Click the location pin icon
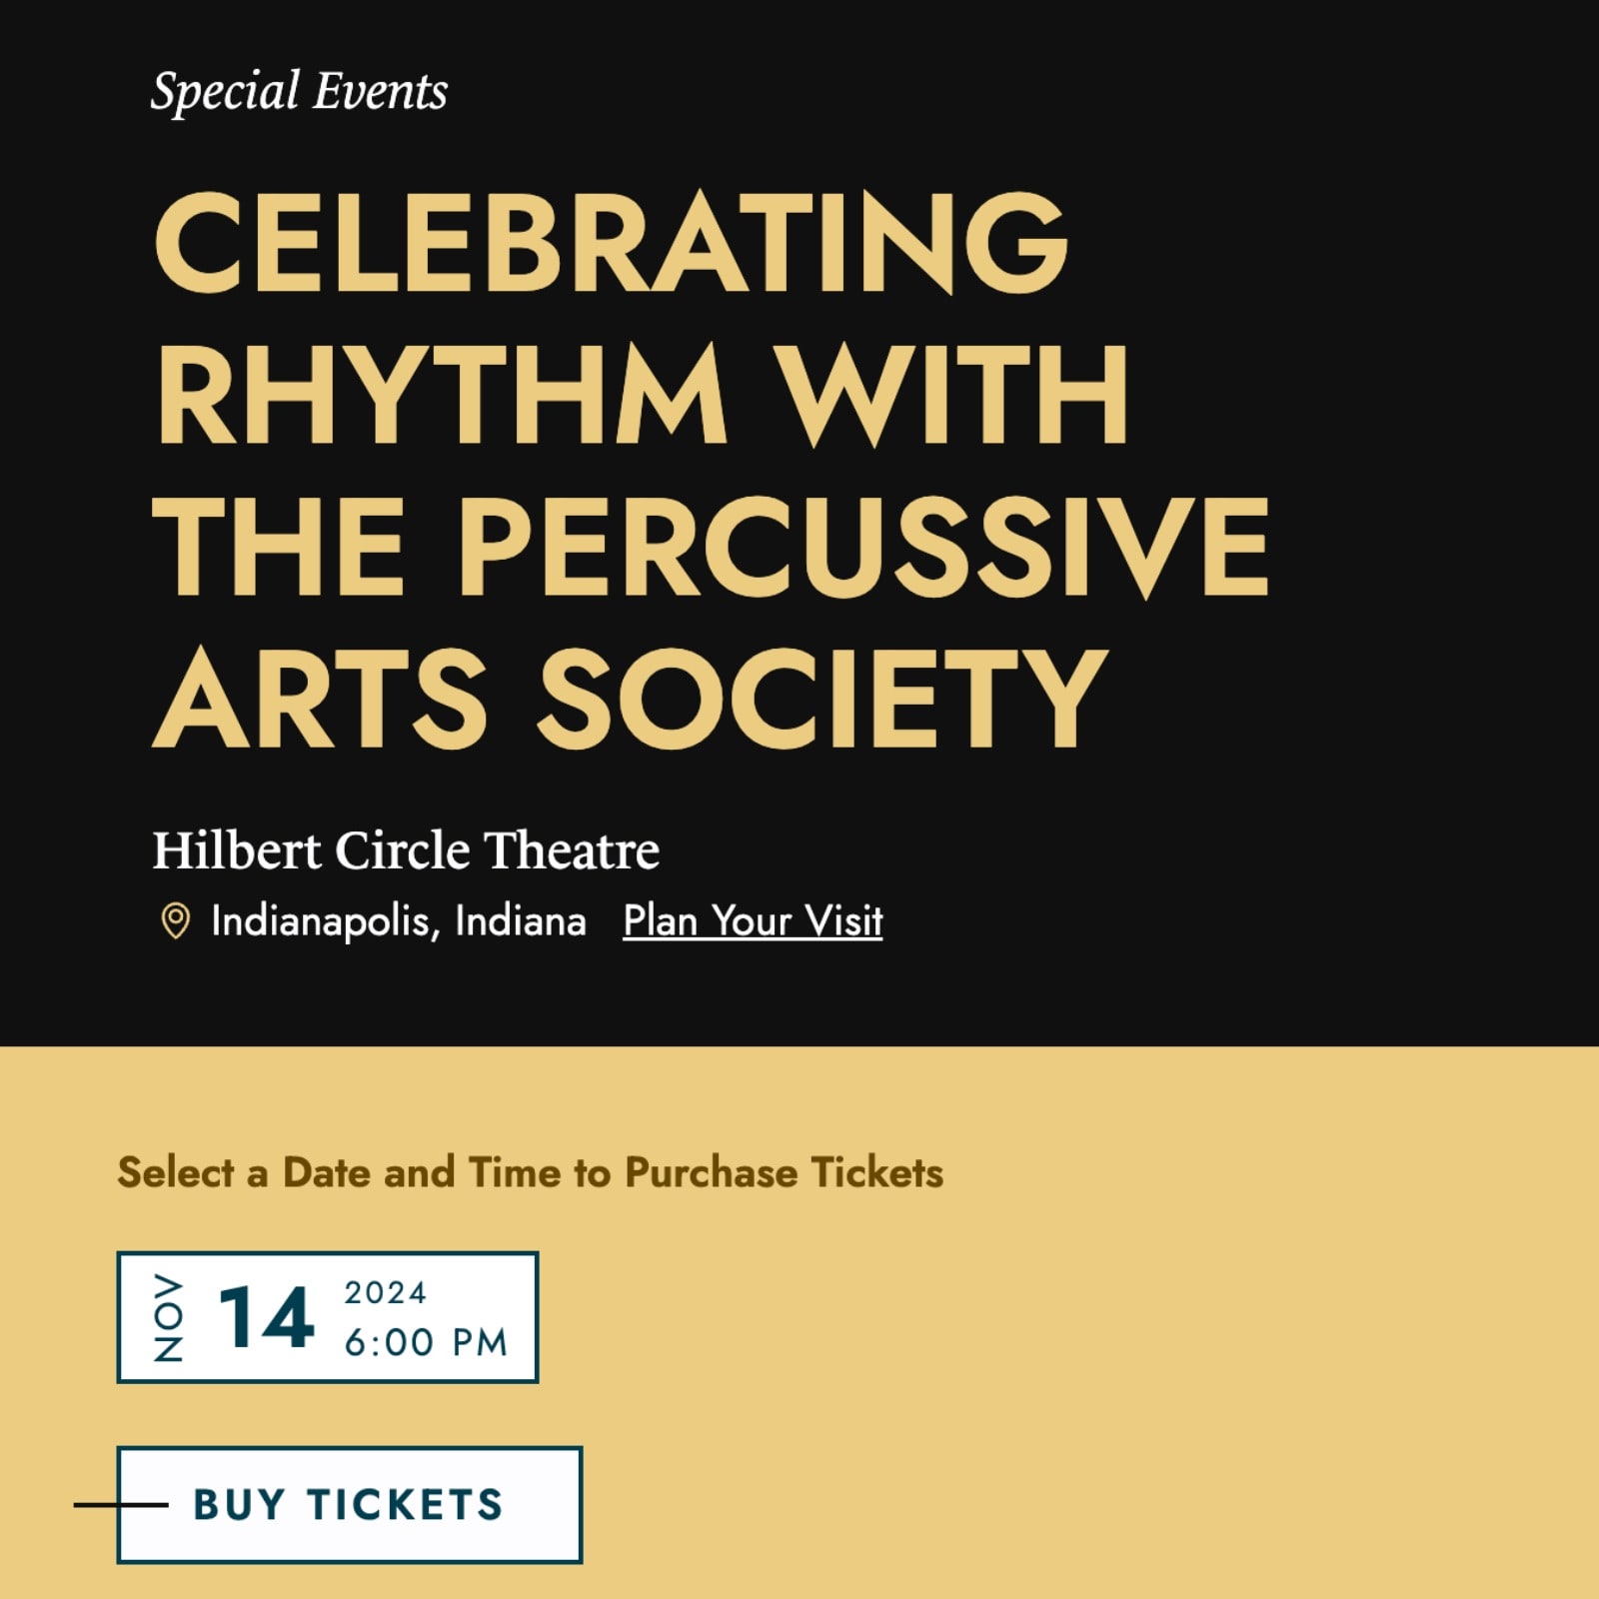This screenshot has height=1599, width=1599. tap(176, 920)
